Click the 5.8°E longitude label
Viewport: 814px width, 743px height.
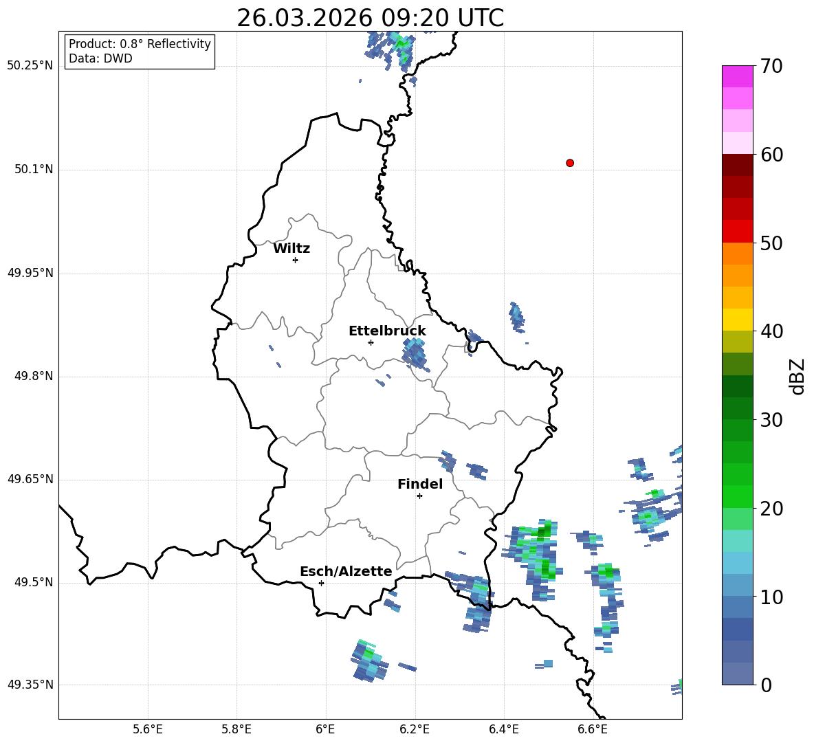236,729
